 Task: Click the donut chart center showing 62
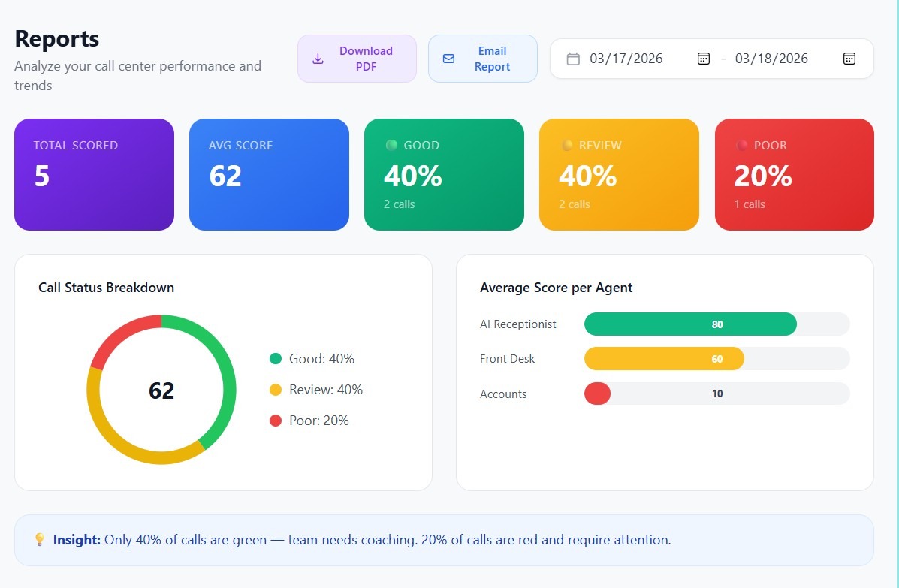click(x=161, y=390)
